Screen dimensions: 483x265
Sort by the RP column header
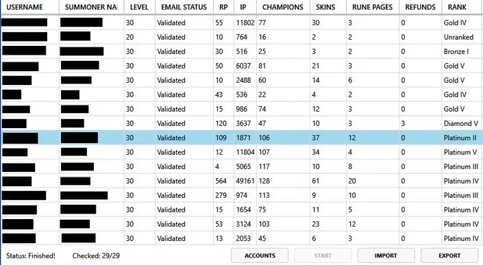tap(223, 7)
